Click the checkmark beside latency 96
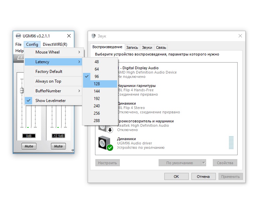 [87, 76]
